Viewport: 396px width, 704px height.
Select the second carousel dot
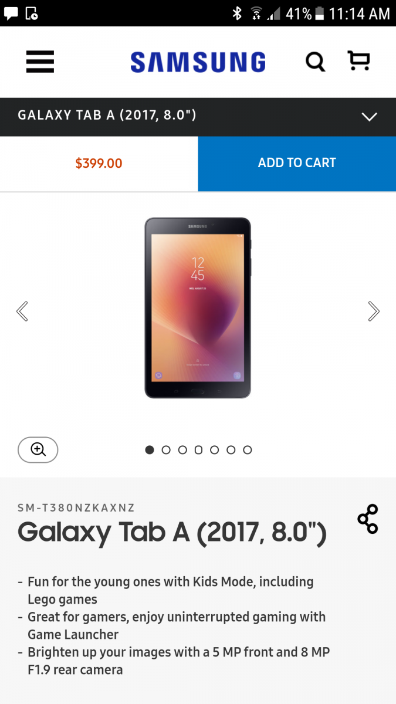point(166,450)
